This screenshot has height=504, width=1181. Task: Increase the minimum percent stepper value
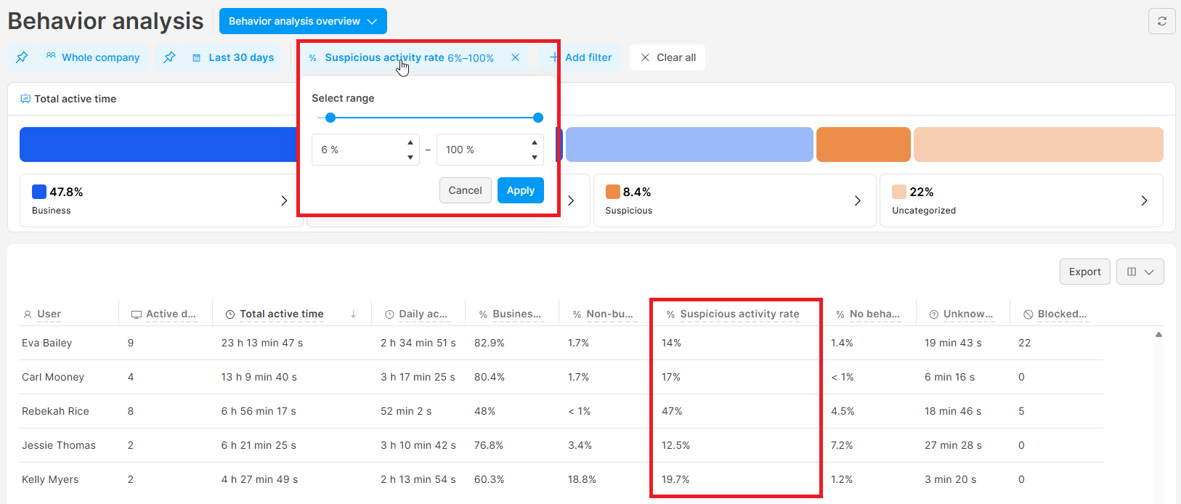(x=410, y=143)
